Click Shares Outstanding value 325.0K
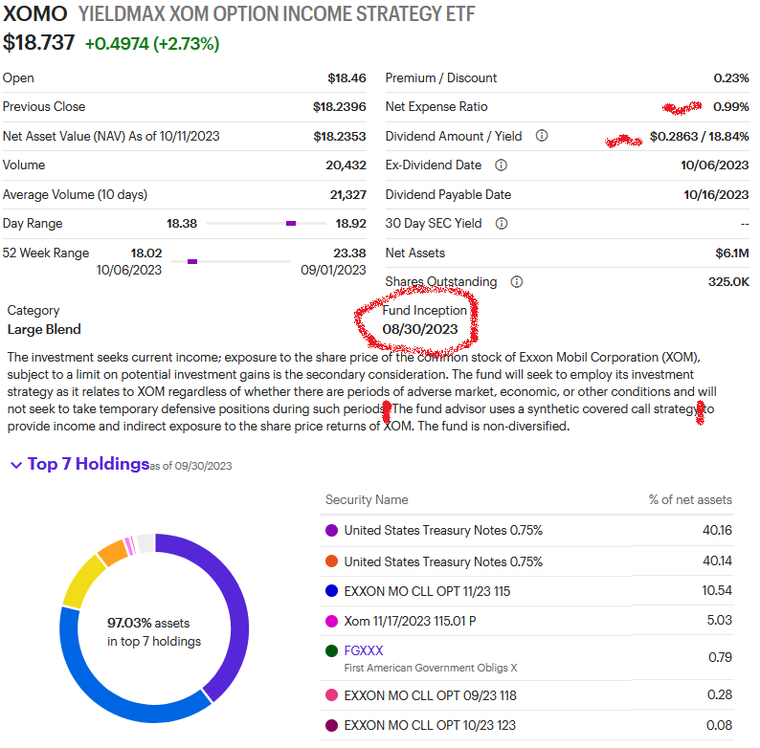 tap(729, 282)
